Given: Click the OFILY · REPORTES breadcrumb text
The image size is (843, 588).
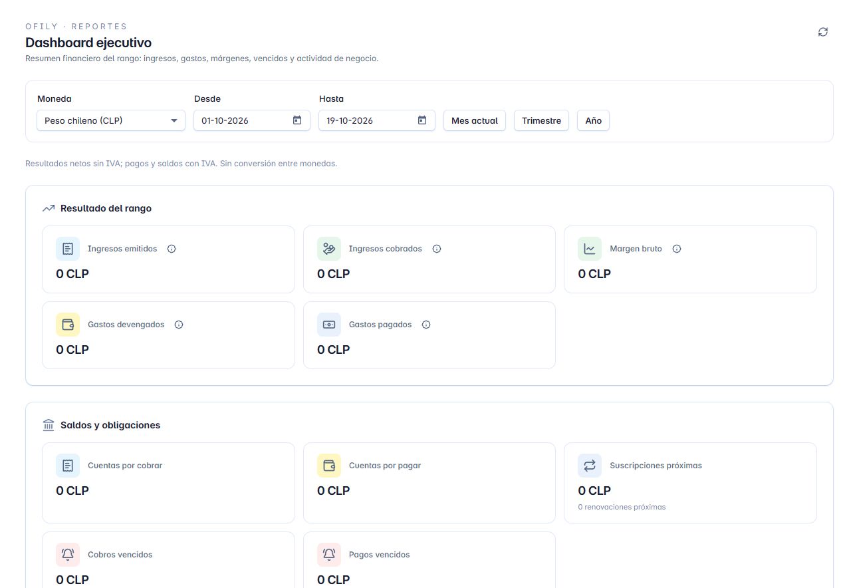Looking at the screenshot, I should pos(76,27).
